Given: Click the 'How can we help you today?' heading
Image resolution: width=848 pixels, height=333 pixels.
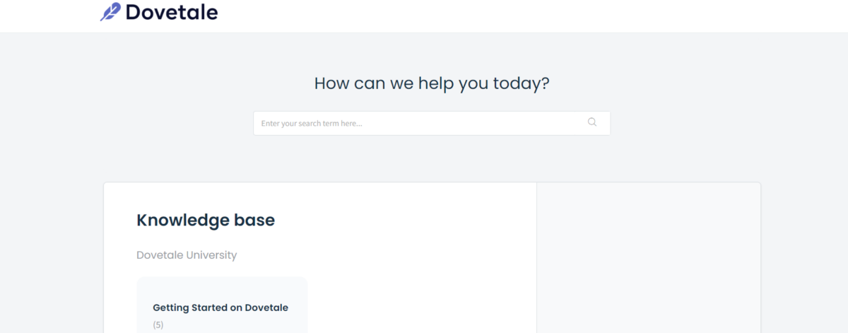Looking at the screenshot, I should pyautogui.click(x=432, y=83).
